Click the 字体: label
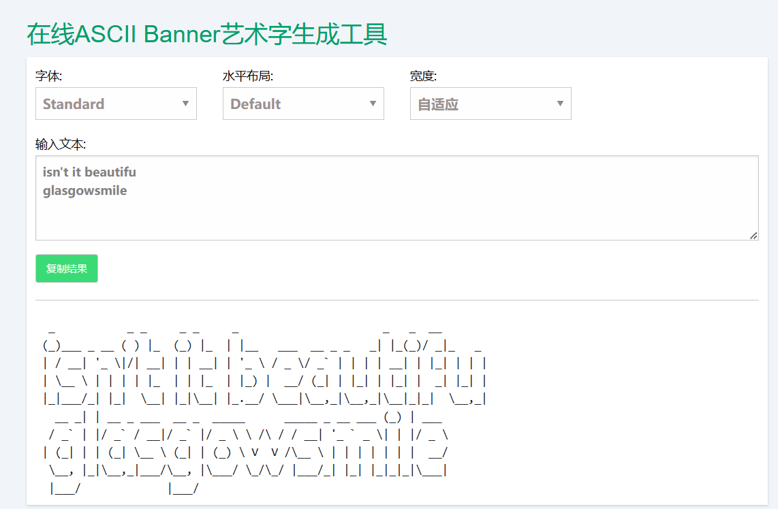 pos(48,76)
